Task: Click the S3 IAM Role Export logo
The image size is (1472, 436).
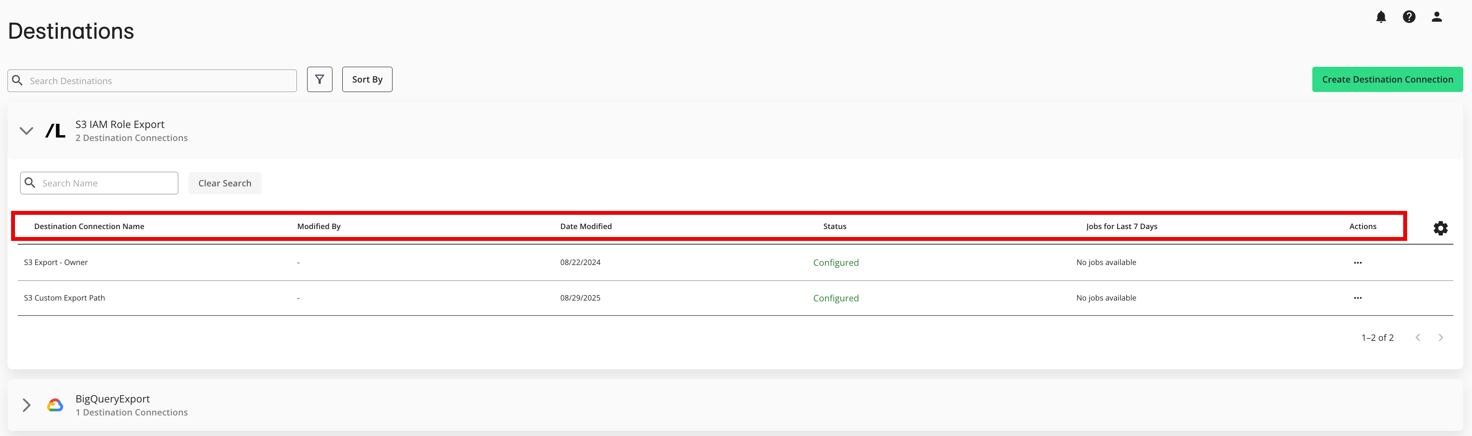Action: coord(55,131)
